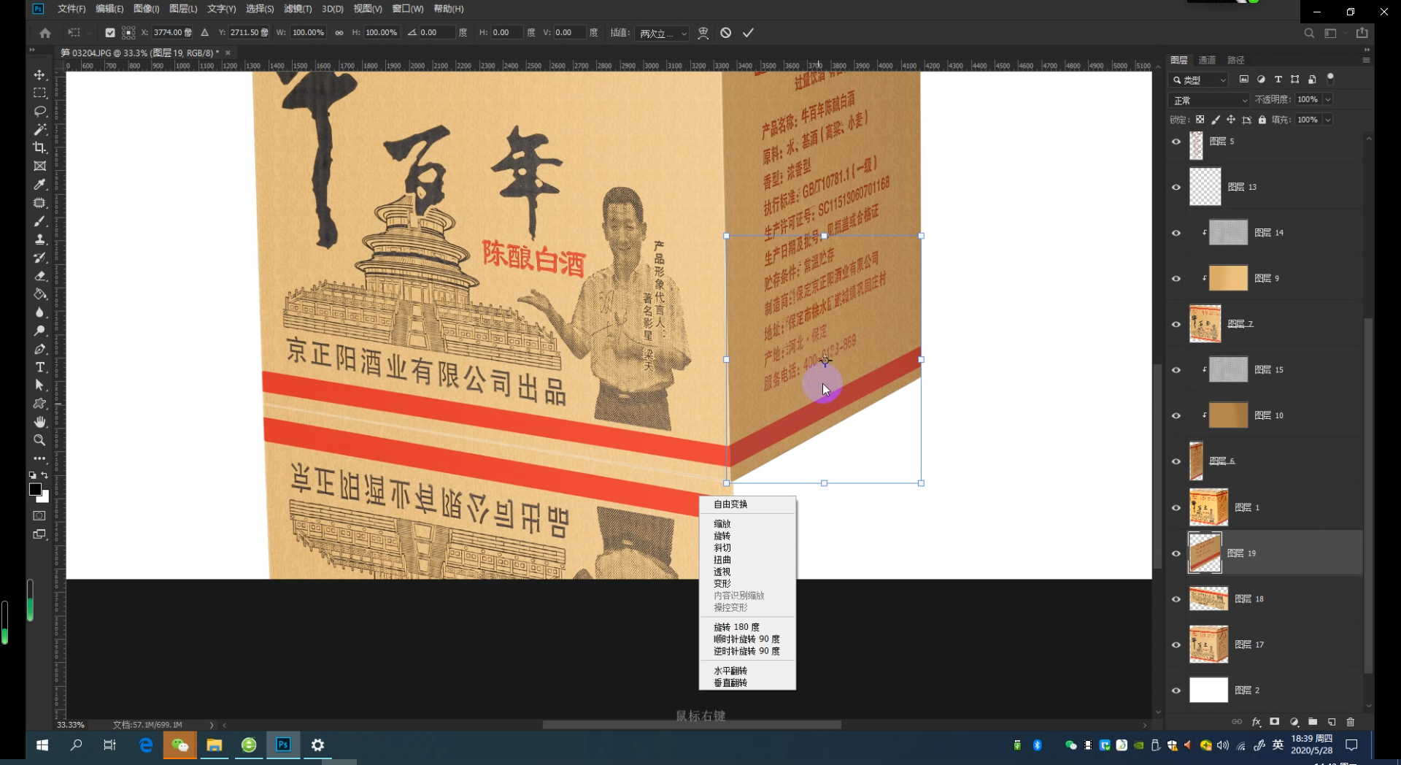Hide layer 图层 5
Screen dimensions: 1401x765
pyautogui.click(x=1176, y=142)
